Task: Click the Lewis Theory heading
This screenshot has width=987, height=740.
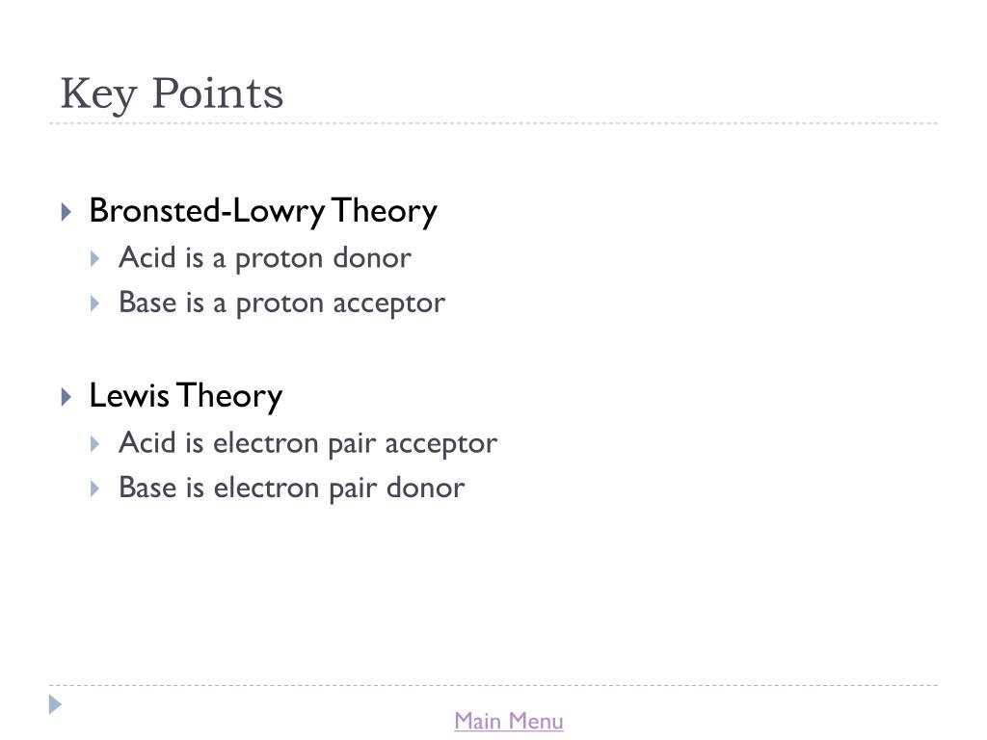Action: pyautogui.click(x=186, y=396)
